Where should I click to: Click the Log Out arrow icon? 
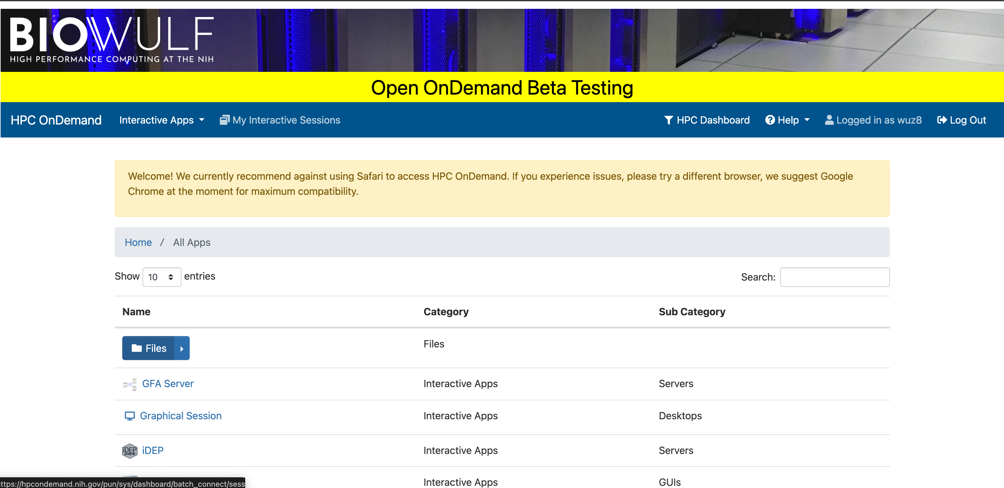point(942,120)
